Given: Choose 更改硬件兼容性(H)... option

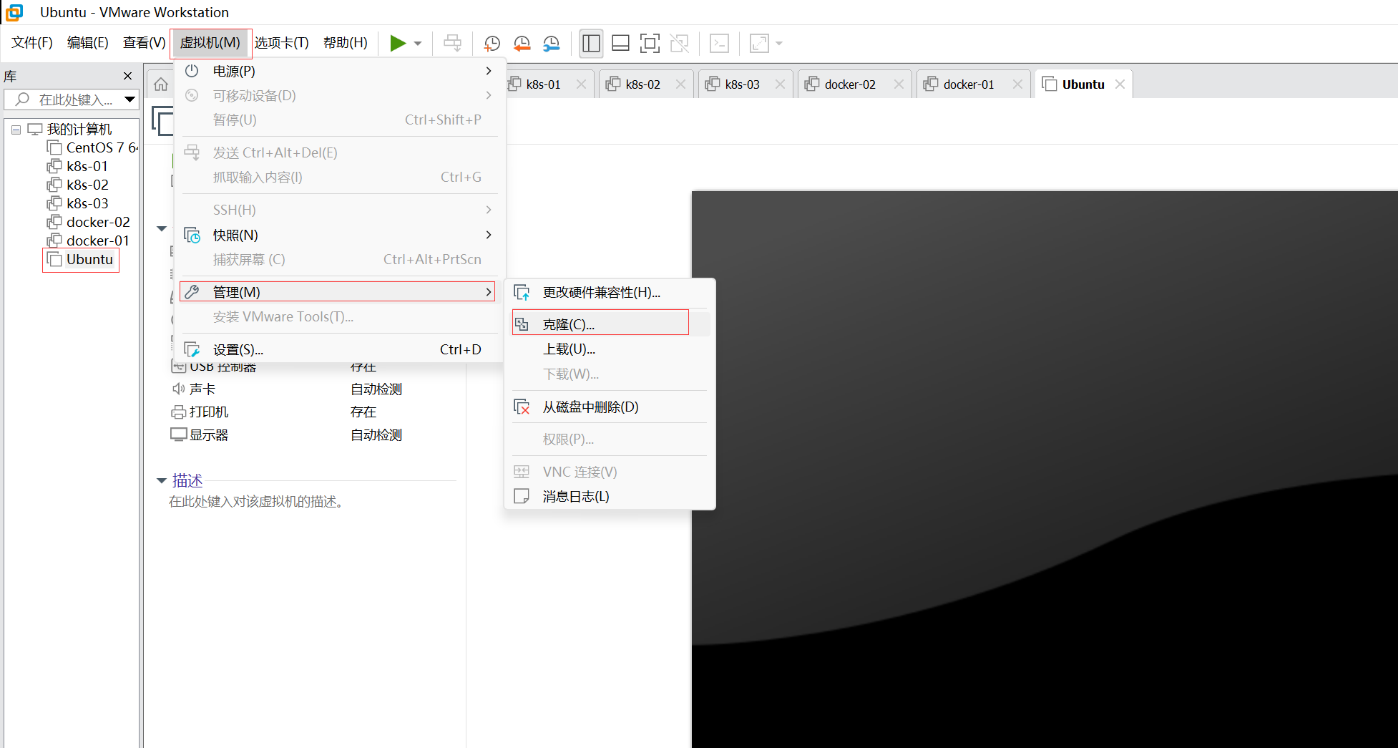Looking at the screenshot, I should [610, 292].
